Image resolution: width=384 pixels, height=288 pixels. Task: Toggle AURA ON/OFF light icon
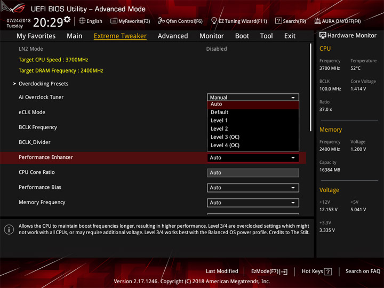pos(317,21)
